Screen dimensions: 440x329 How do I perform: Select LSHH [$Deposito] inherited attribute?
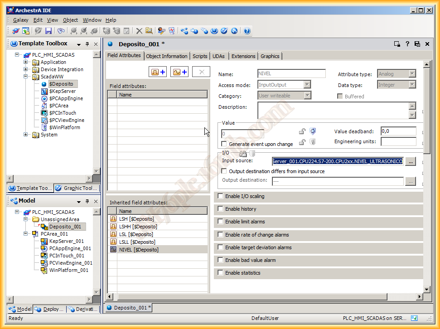(x=137, y=227)
